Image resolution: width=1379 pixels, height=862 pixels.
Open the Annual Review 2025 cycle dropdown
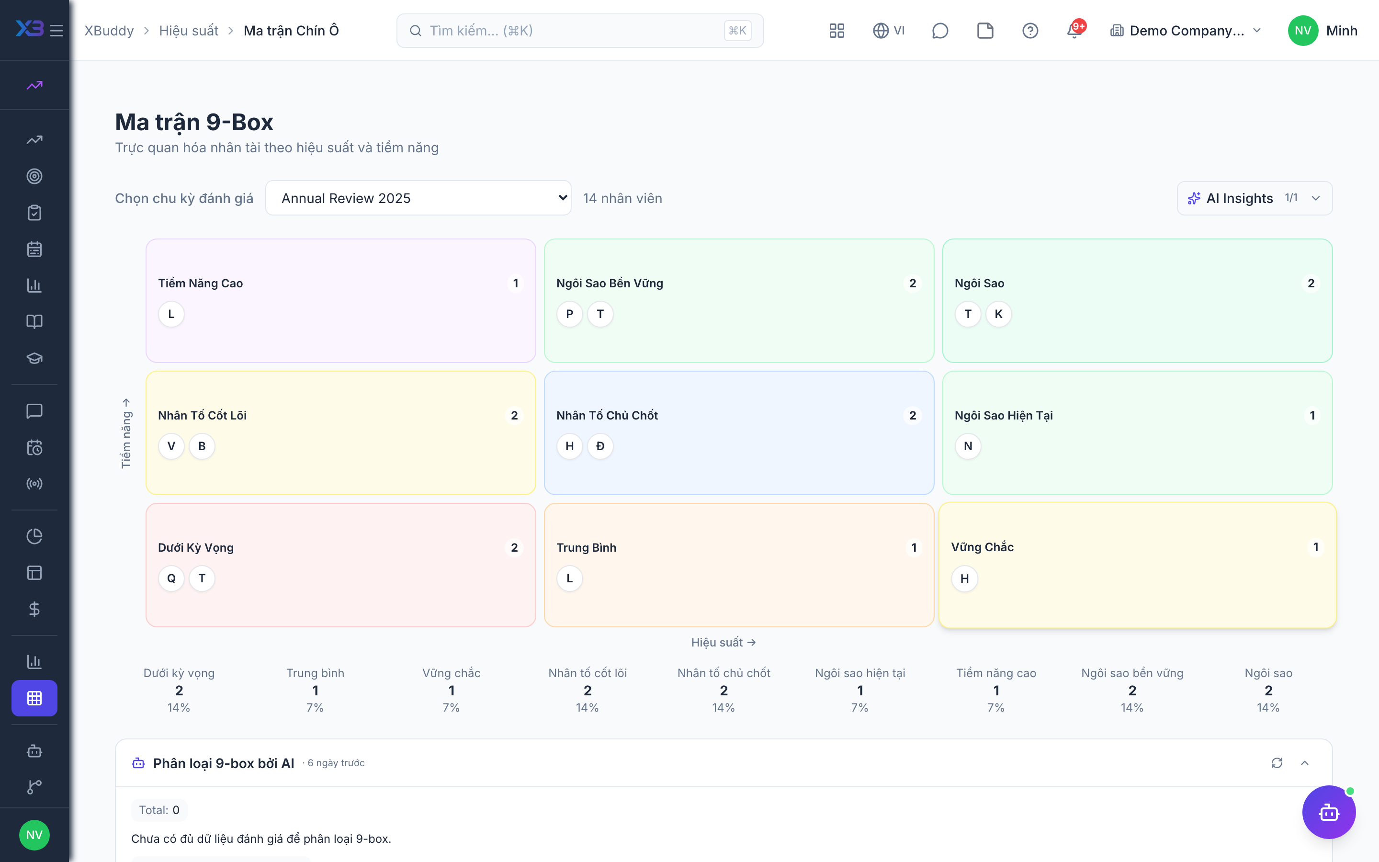pos(418,198)
